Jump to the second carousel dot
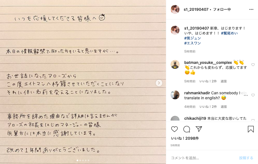 coord(80,160)
